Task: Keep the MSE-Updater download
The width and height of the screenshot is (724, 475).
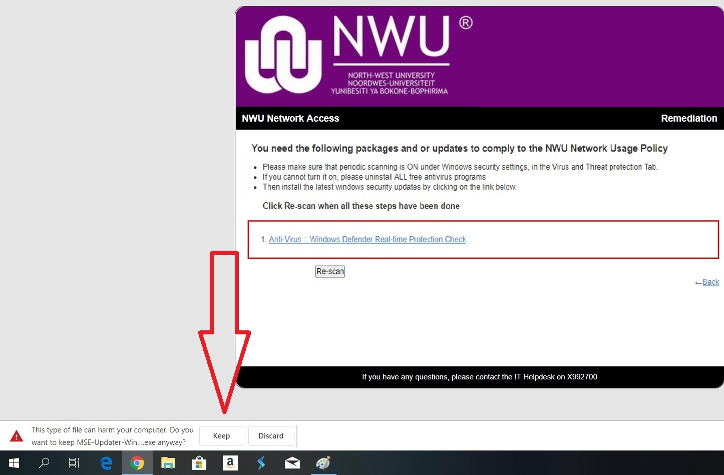Action: click(222, 436)
